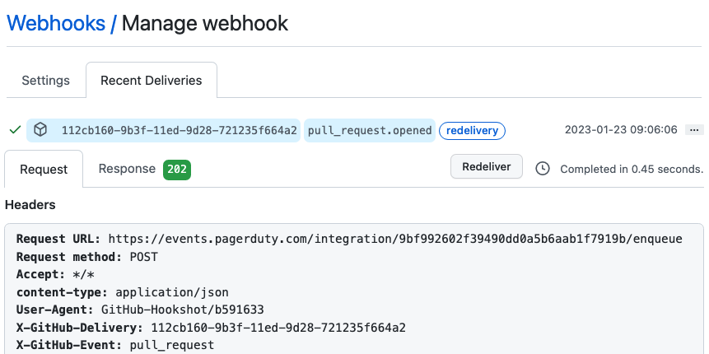Click the green 202 response status badge
Viewport: 709px width, 354px height.
pyautogui.click(x=177, y=170)
